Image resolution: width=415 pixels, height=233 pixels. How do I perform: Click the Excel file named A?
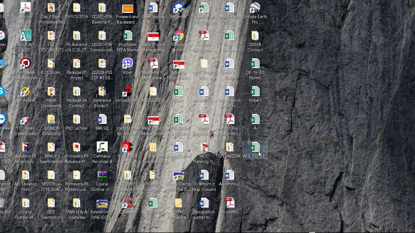[255, 119]
